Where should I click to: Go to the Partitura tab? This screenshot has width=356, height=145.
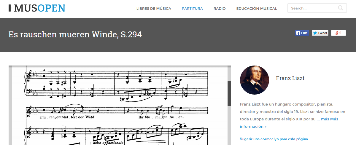click(192, 9)
